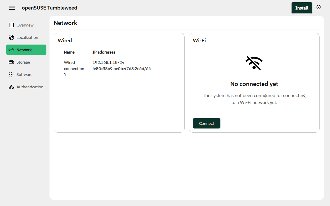The image size is (330, 206).
Task: Click the Install button
Action: pyautogui.click(x=302, y=8)
